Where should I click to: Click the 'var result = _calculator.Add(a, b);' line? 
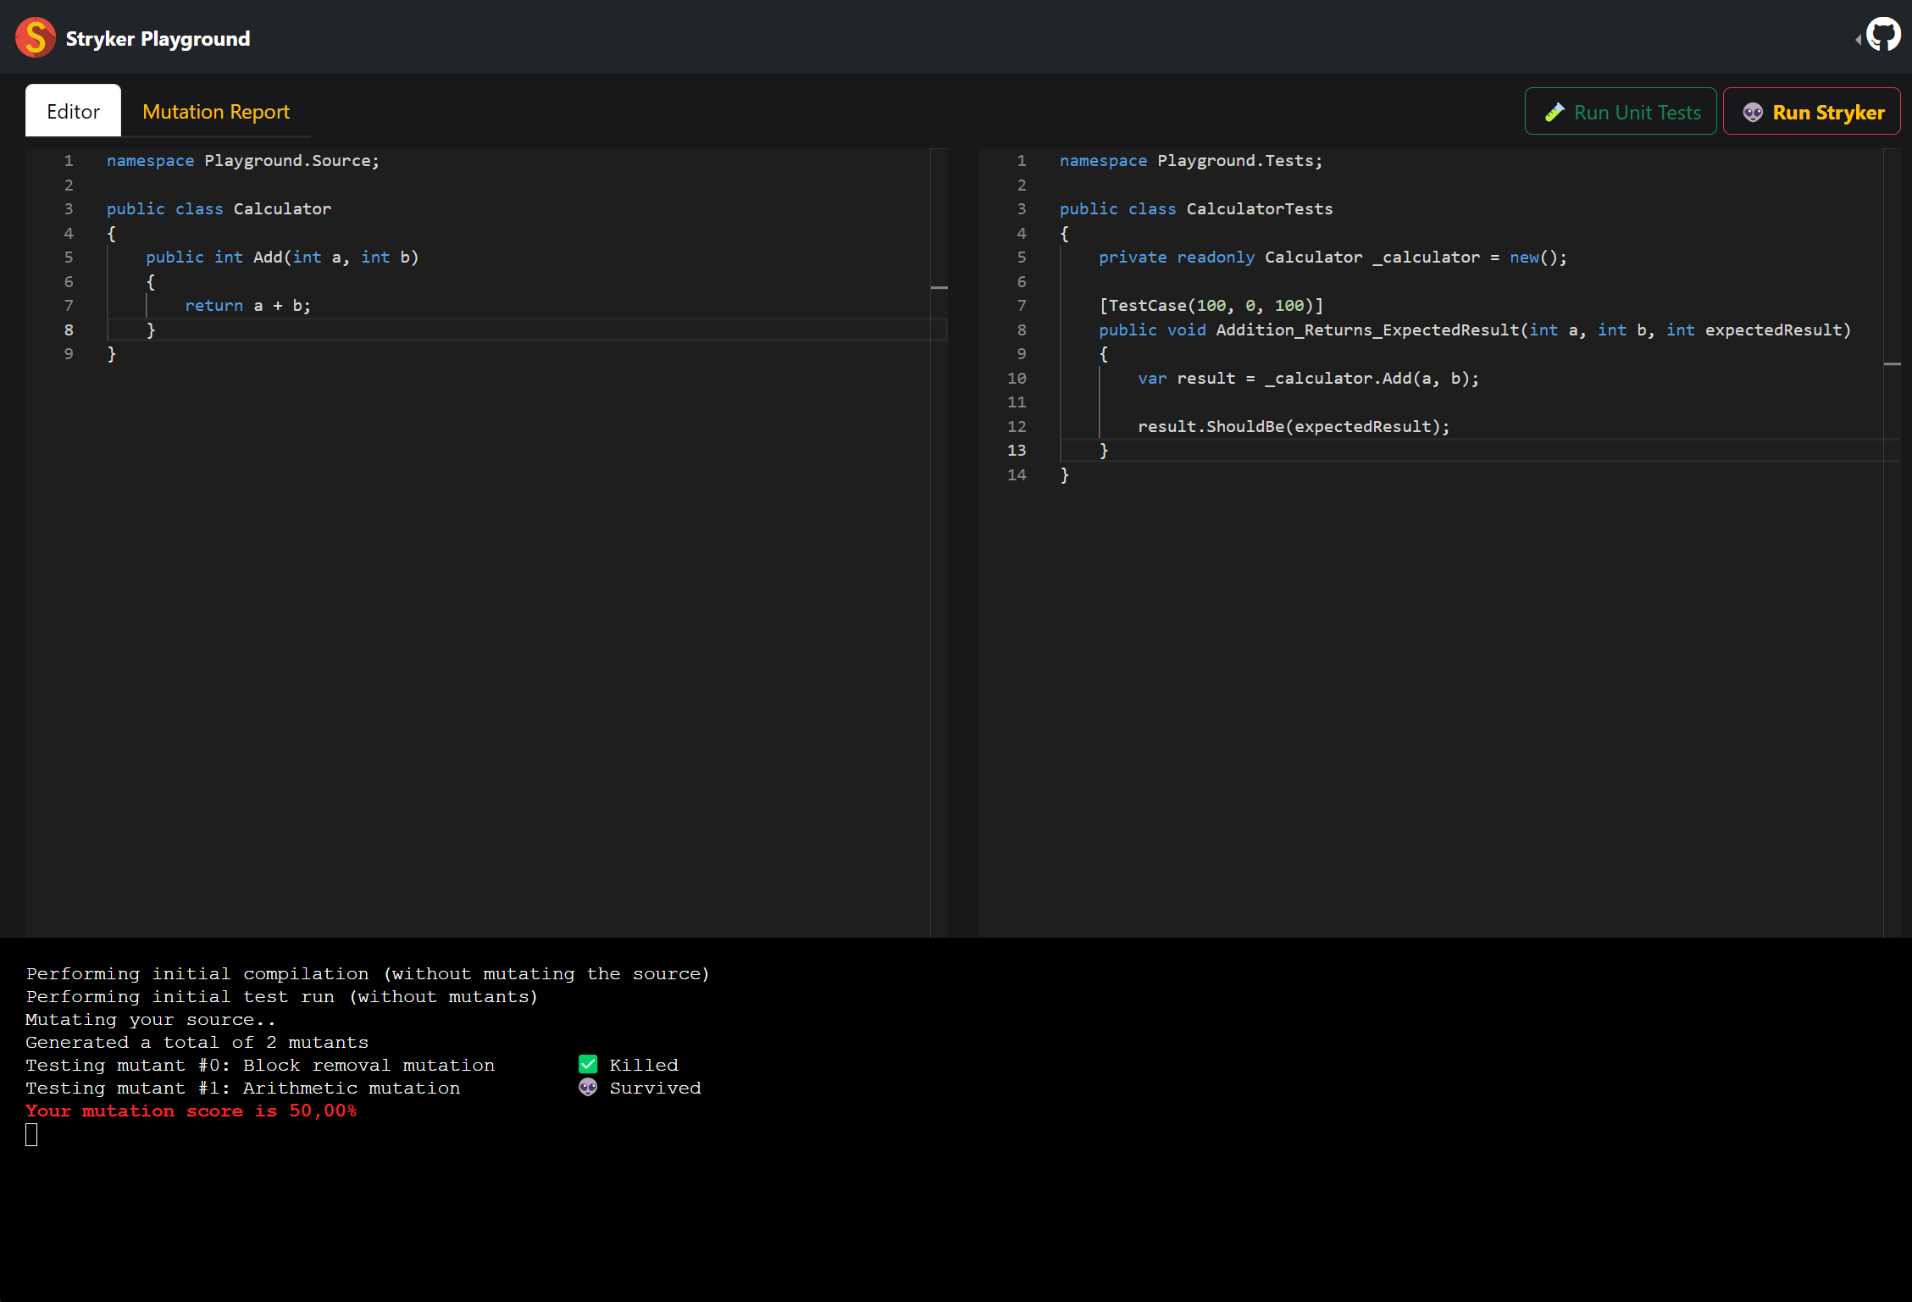1308,379
